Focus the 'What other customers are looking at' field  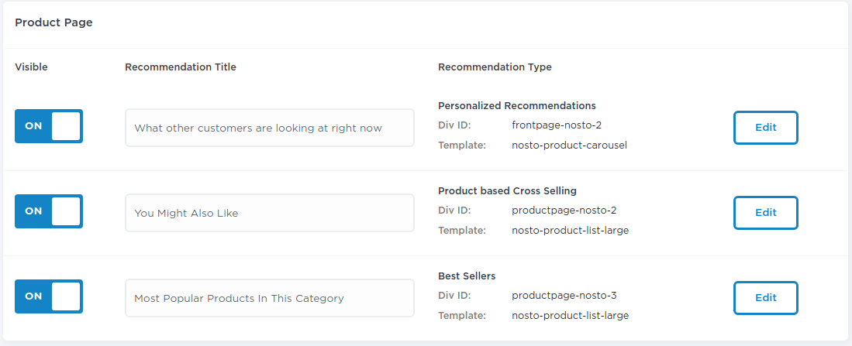point(270,128)
